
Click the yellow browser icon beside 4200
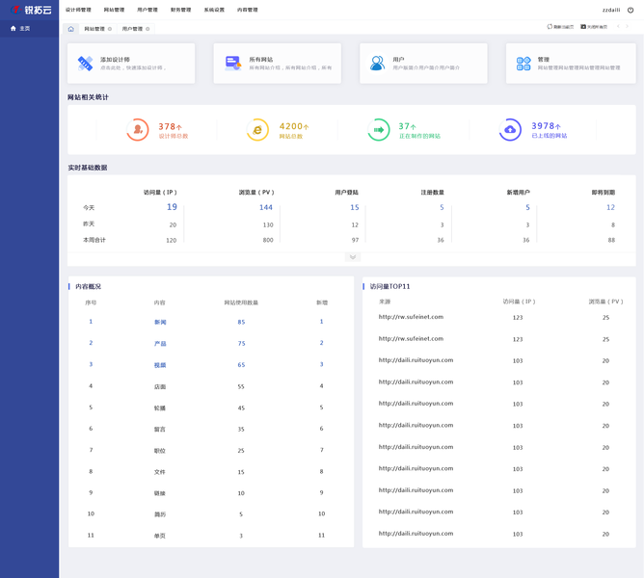[x=257, y=130]
